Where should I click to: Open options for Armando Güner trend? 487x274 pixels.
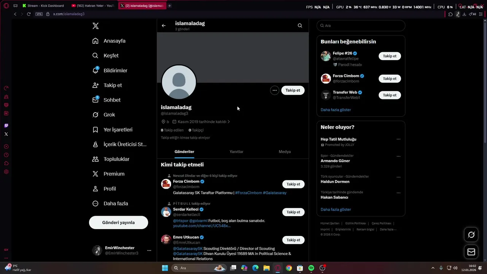(x=398, y=156)
